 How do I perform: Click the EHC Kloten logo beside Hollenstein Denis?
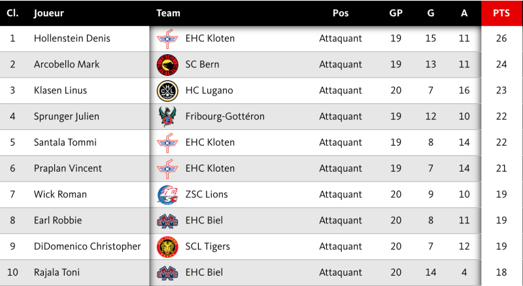pos(167,39)
